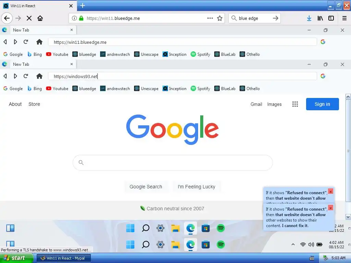351x263 pixels.
Task: Click forward in outer Edge window
Action: click(15, 42)
